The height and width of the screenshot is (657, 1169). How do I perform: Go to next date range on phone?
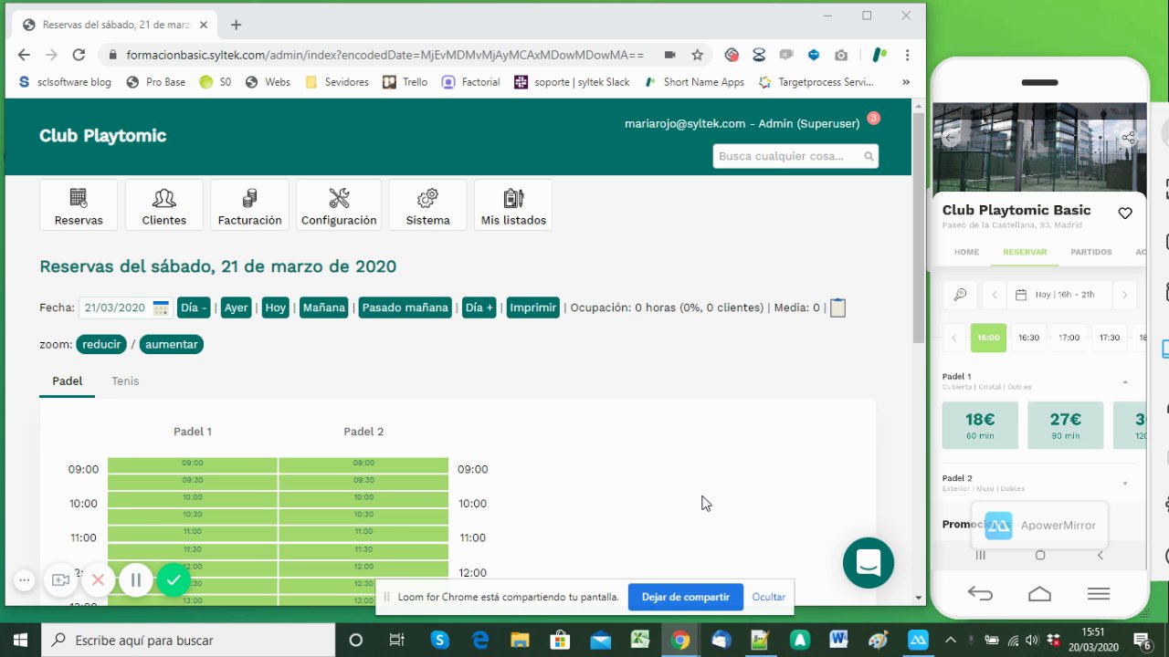coord(1124,295)
